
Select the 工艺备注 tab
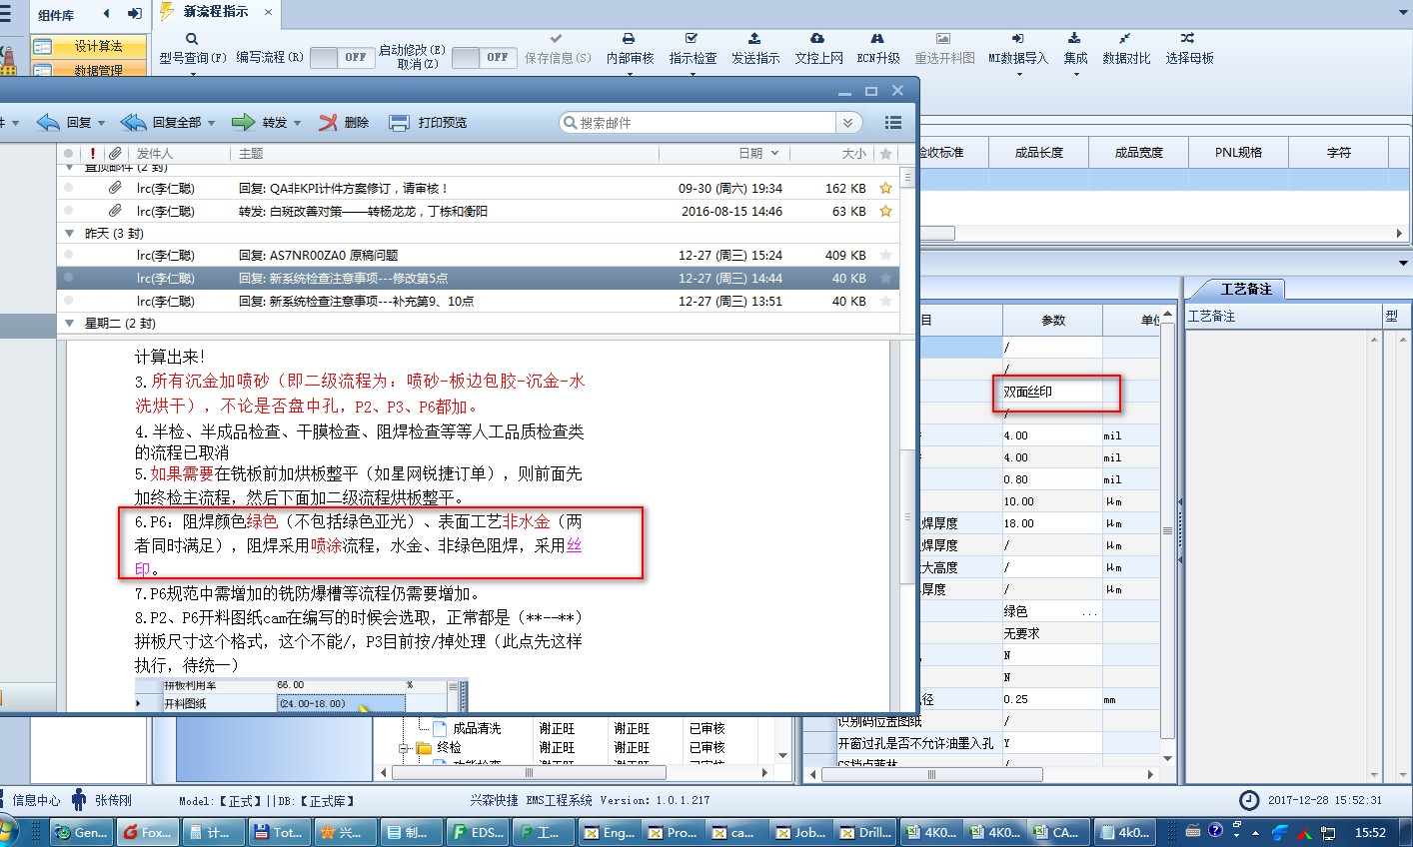pos(1245,289)
